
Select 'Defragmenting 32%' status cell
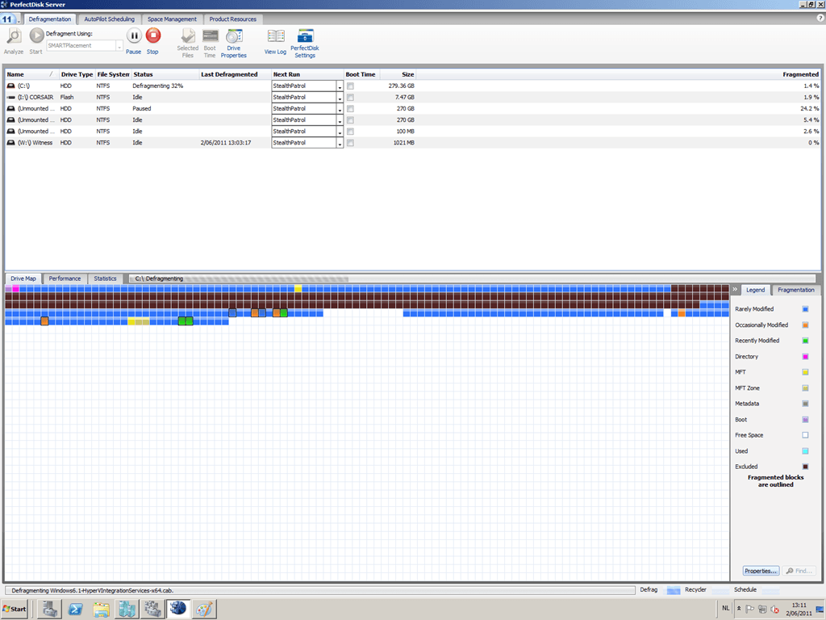tap(157, 86)
